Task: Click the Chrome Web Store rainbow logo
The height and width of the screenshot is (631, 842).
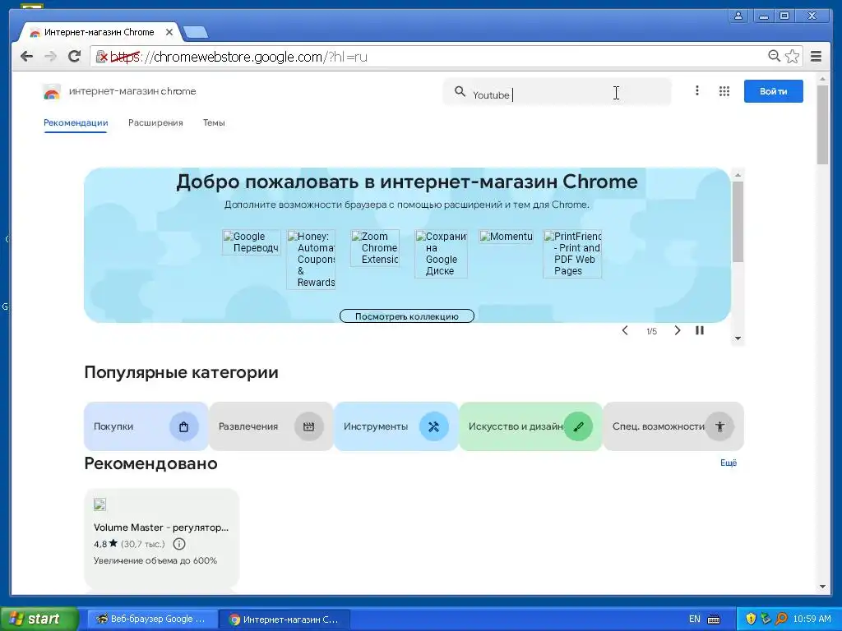Action: click(x=52, y=92)
